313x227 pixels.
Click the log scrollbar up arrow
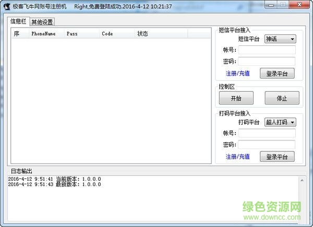click(302, 181)
